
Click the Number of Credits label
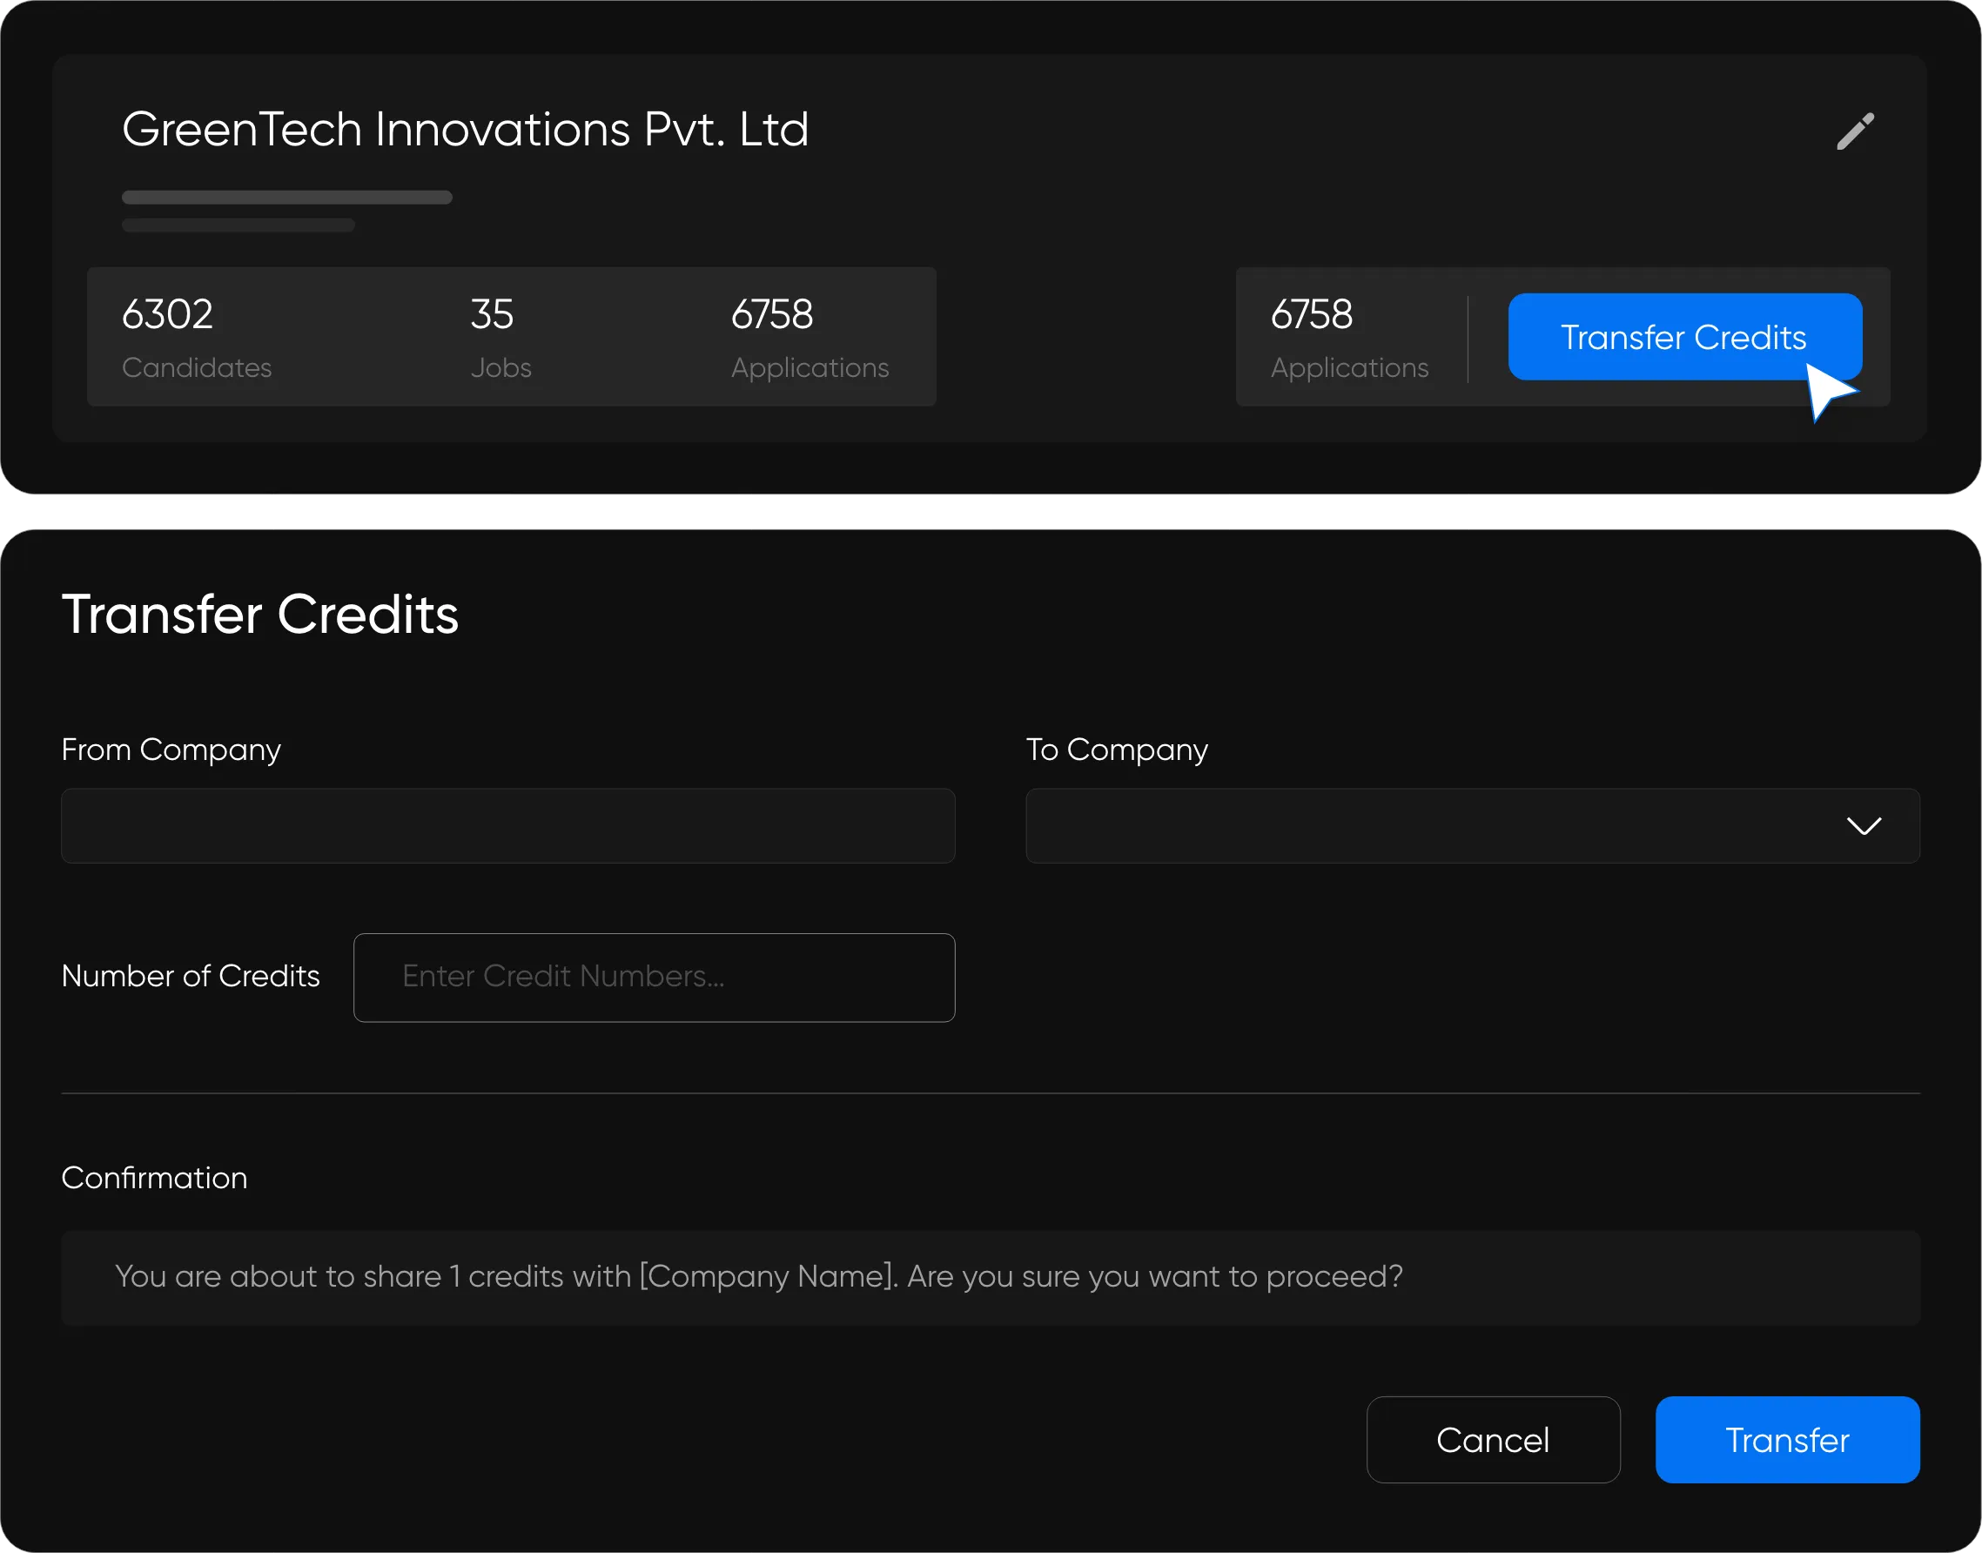coord(190,977)
